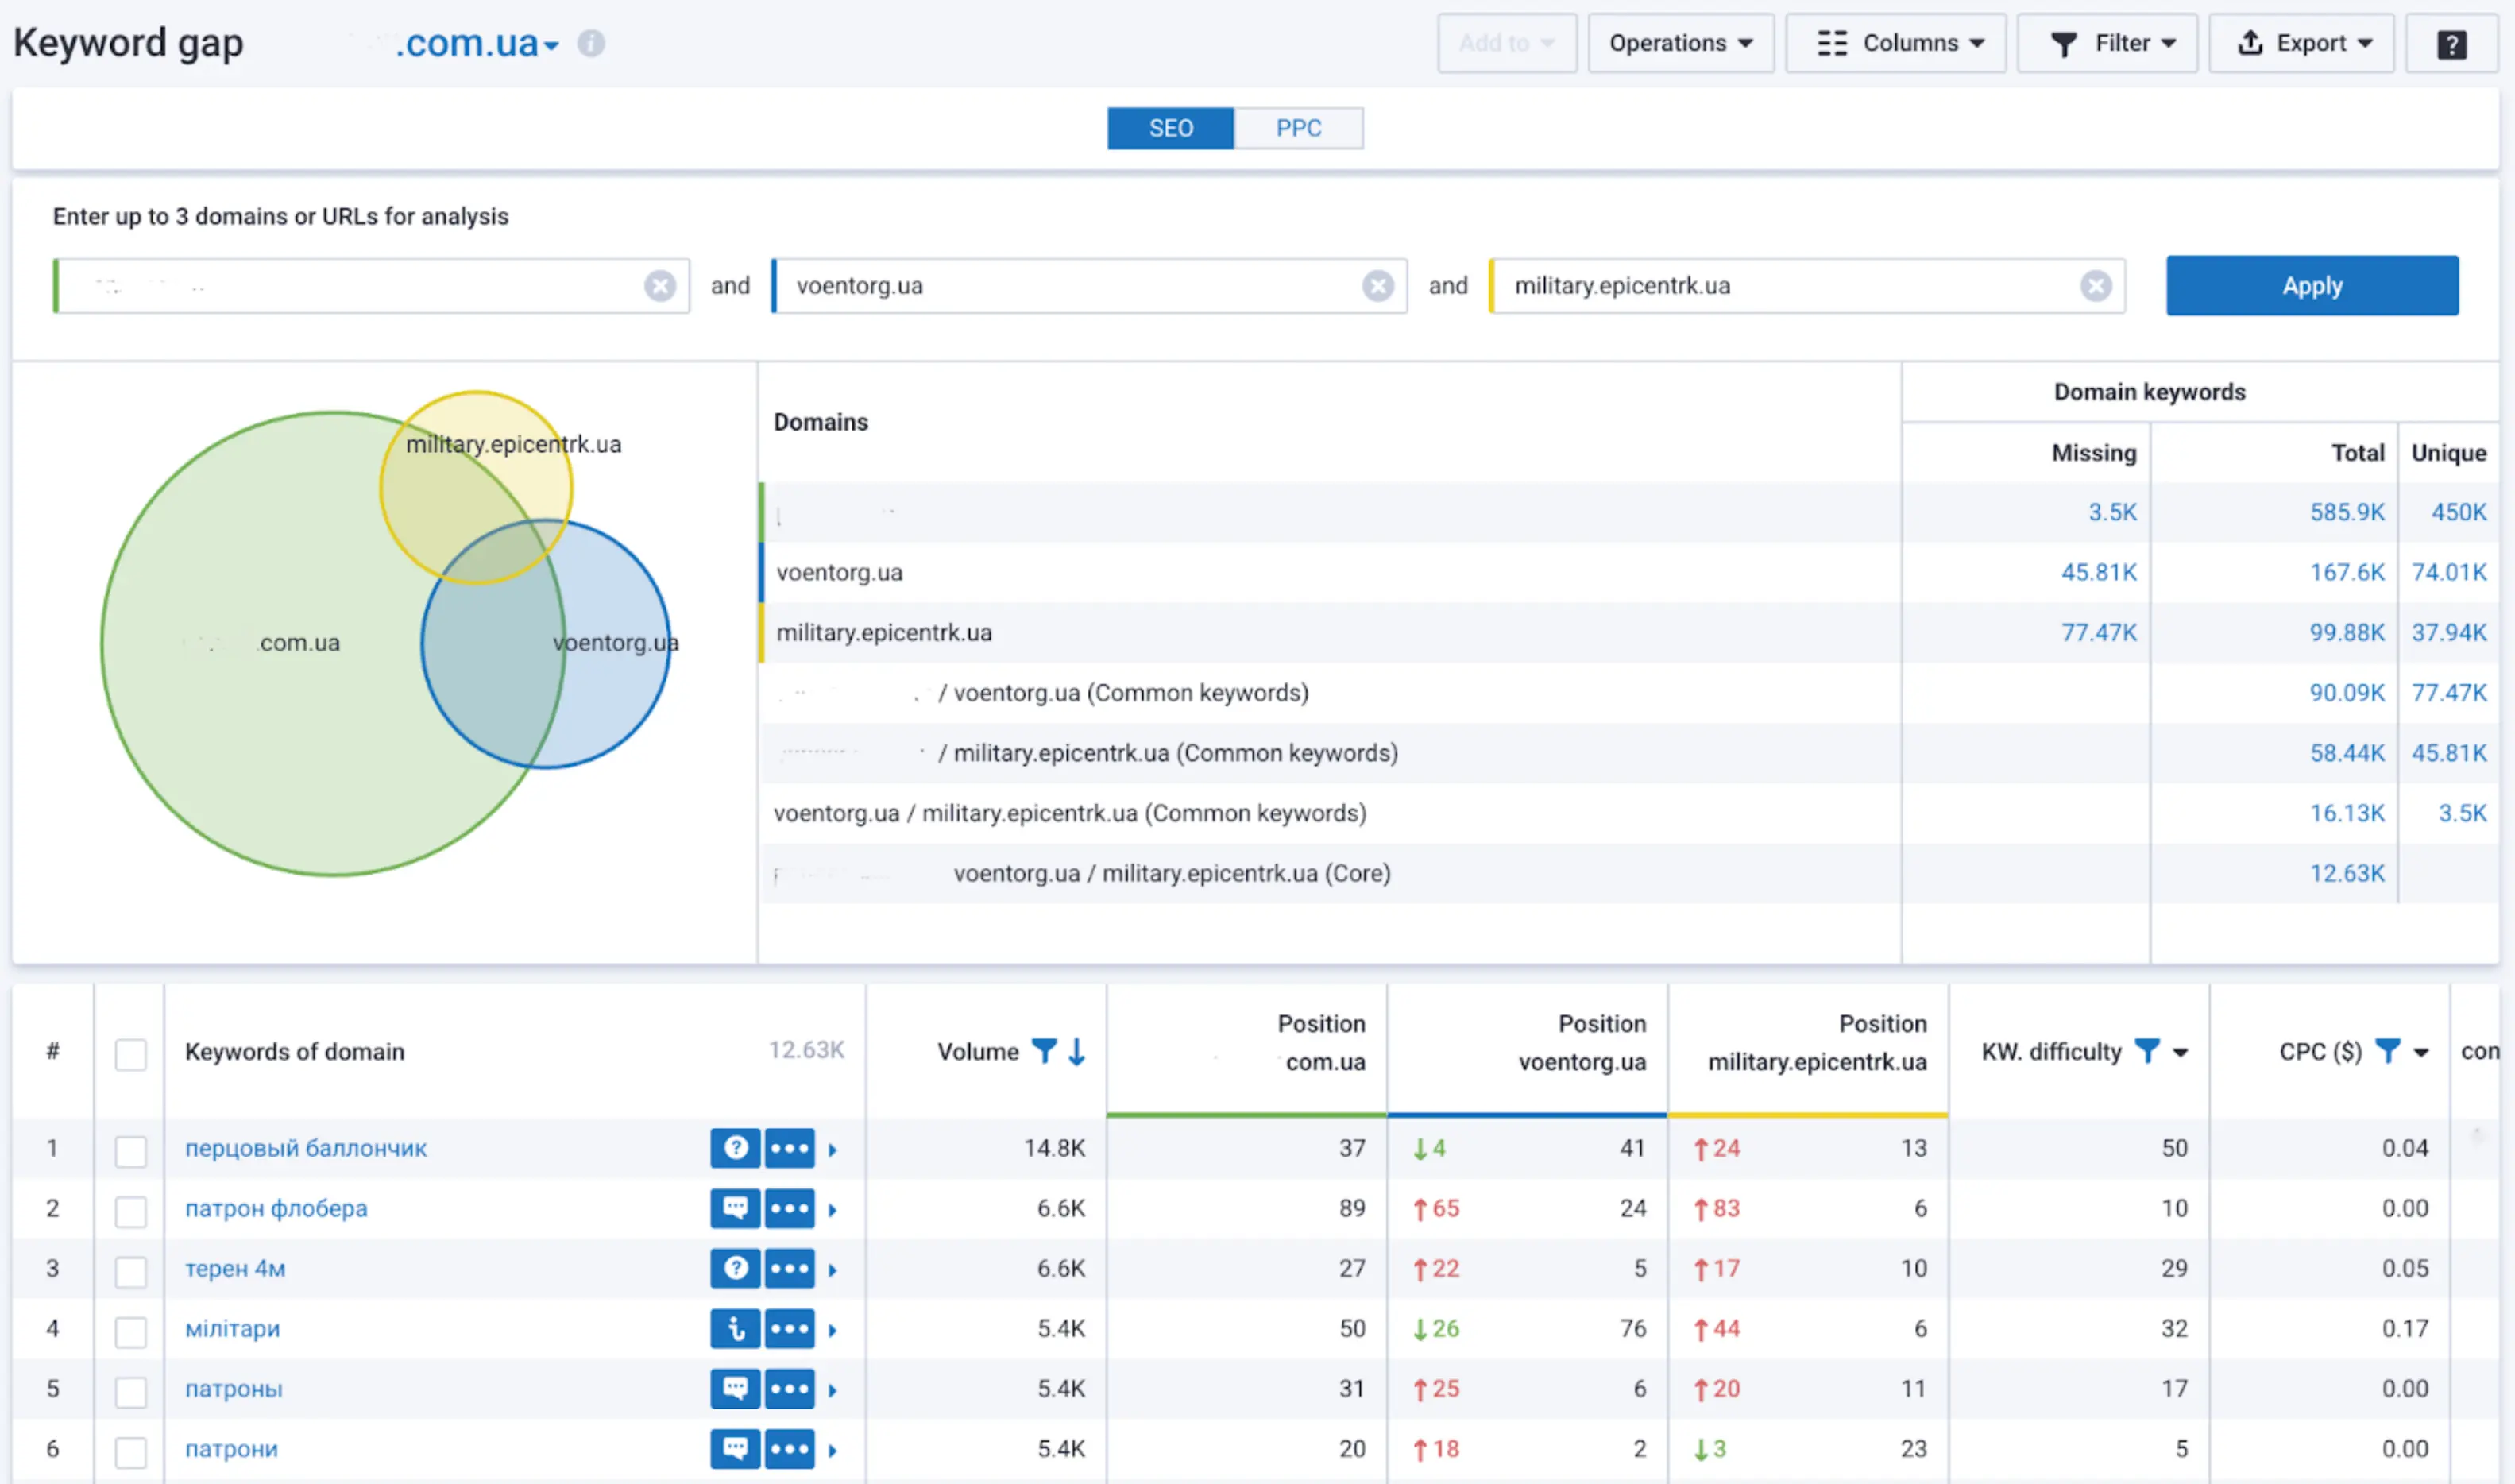Open the Filter dropdown
This screenshot has width=2515, height=1484.
coord(2107,43)
